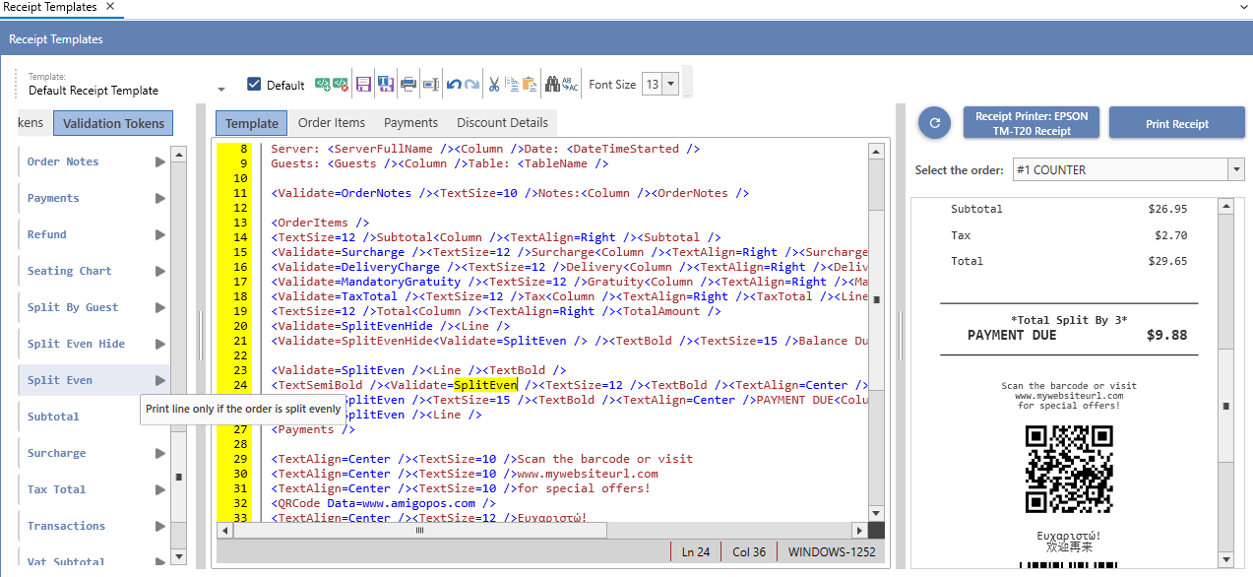Click the Receipt Printer EPSON TM-T20 button

1032,123
